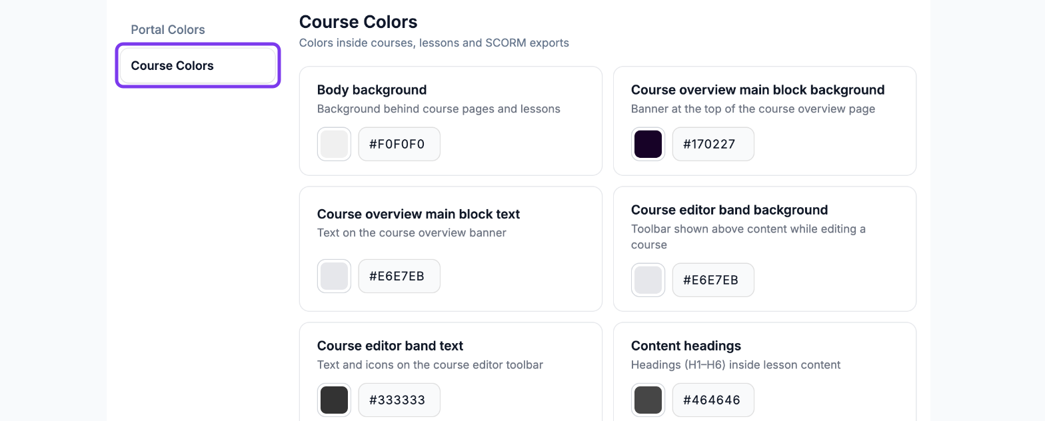Open the Course editor band background swatch
This screenshot has width=1045, height=421.
tap(648, 280)
